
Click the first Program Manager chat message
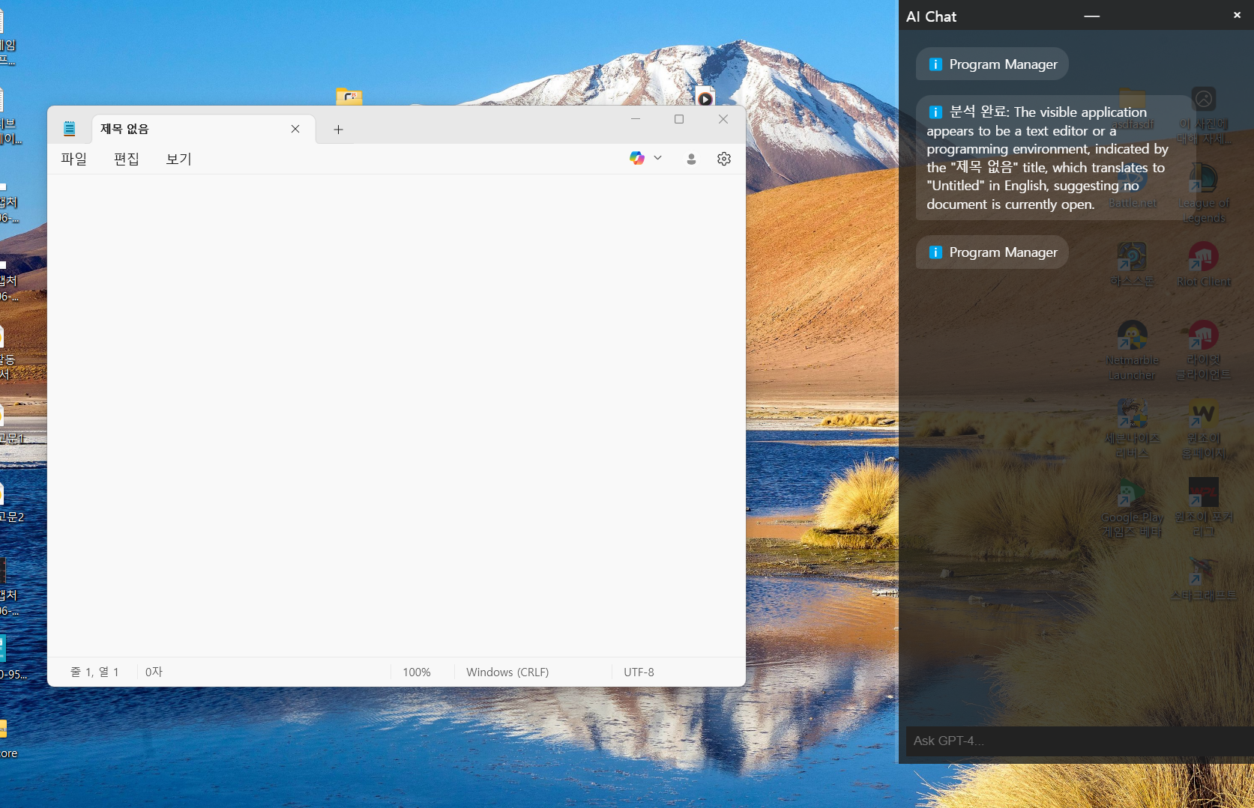point(992,64)
